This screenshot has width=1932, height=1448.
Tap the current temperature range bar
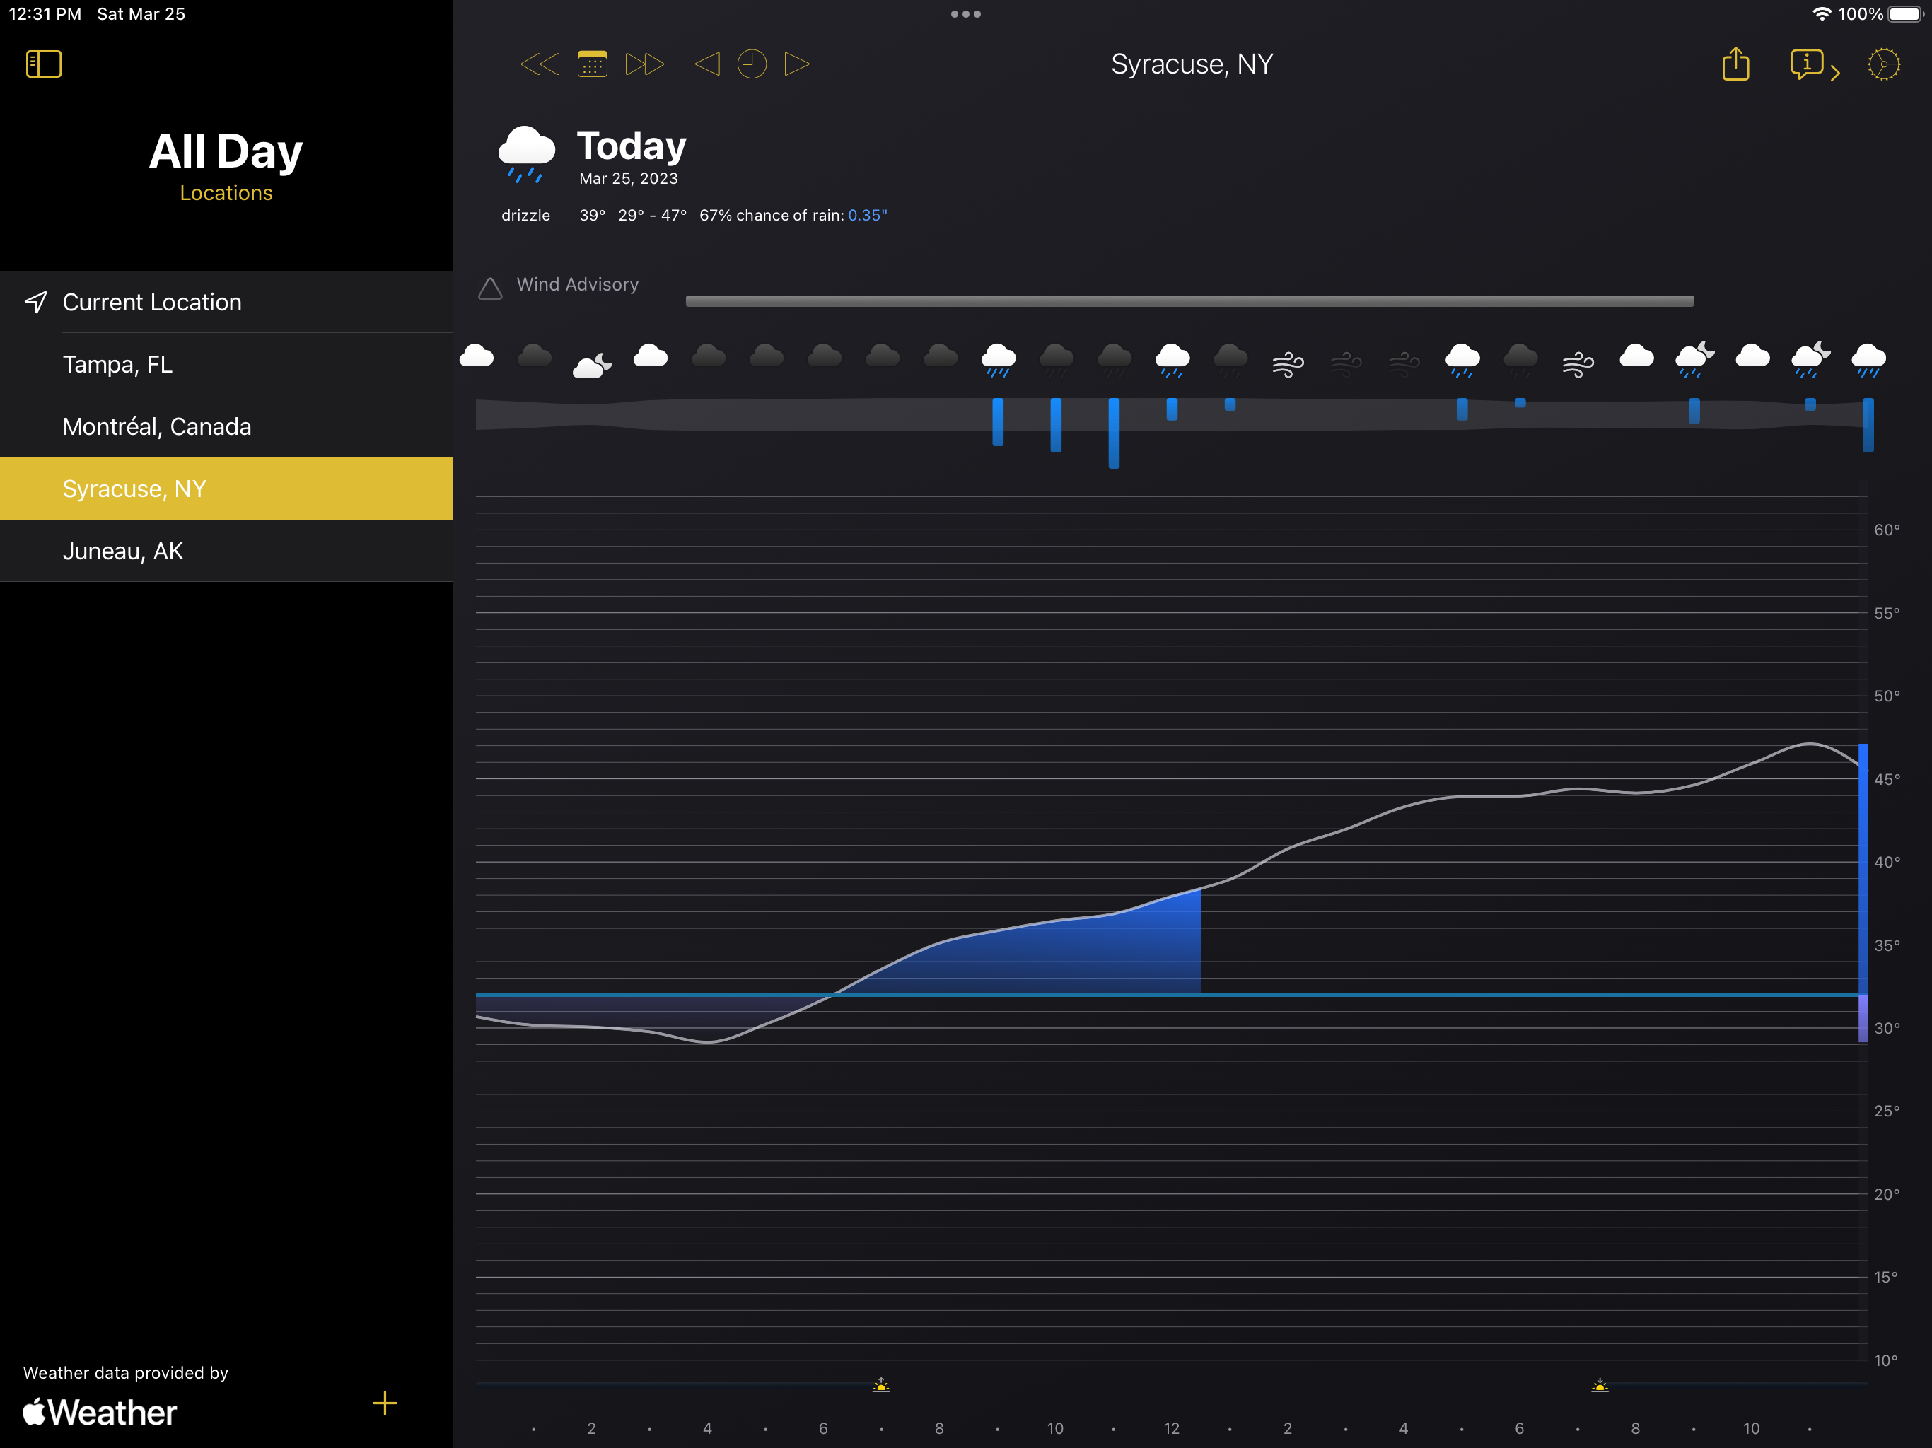pyautogui.click(x=1863, y=892)
